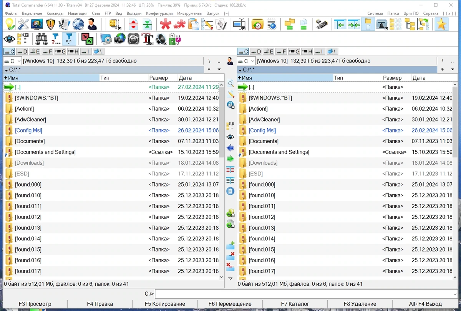
Task: Click the green arrows file combine icon
Action: click(x=147, y=24)
